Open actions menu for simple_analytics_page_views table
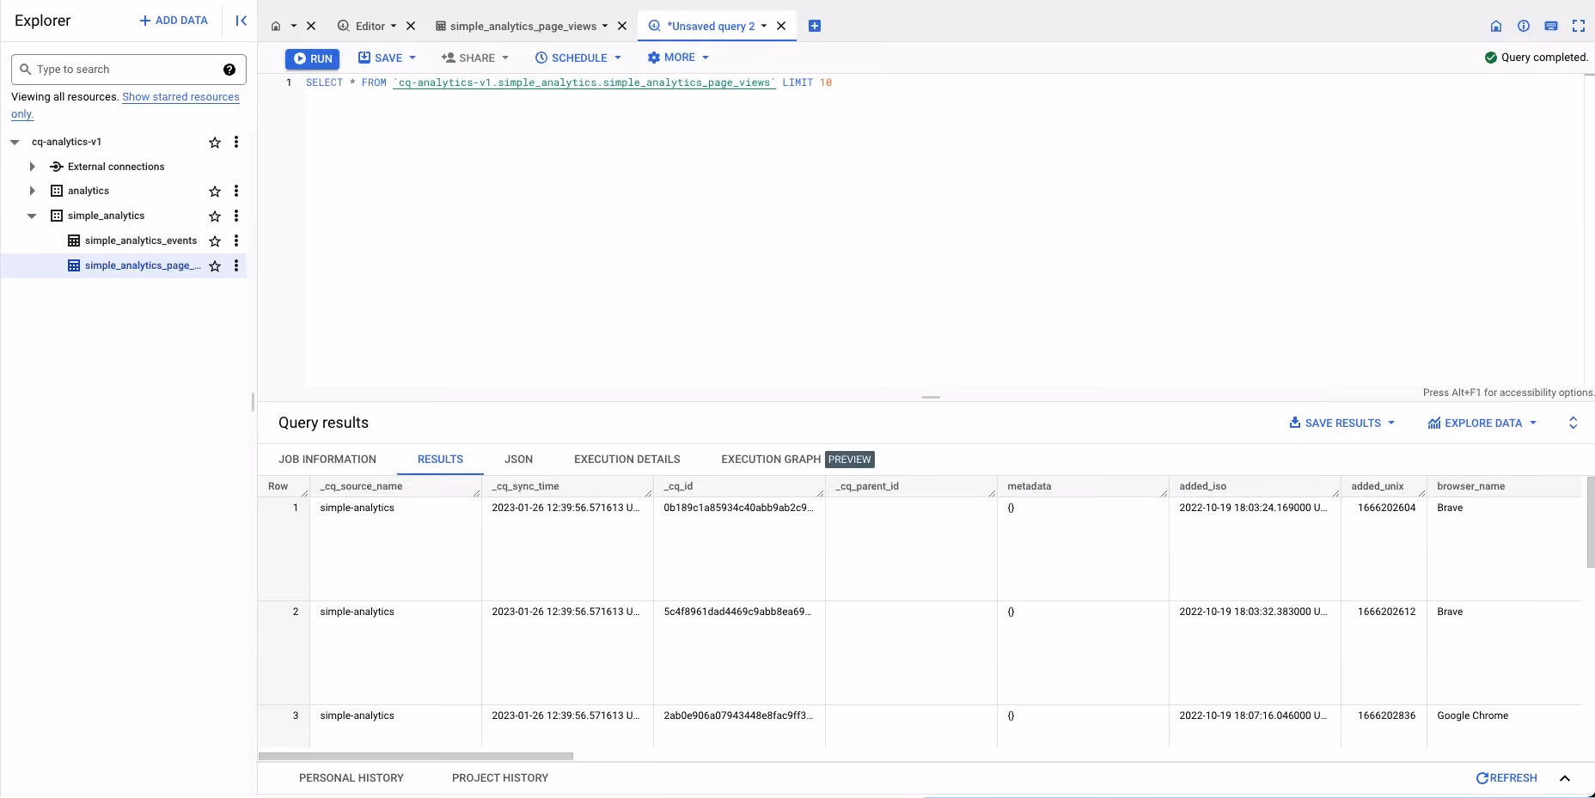The width and height of the screenshot is (1595, 798). 236,265
